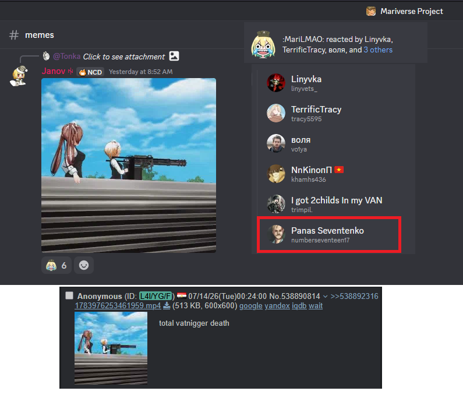Open the anime machine gun video in Discord
This screenshot has width=463, height=405.
tap(129, 165)
